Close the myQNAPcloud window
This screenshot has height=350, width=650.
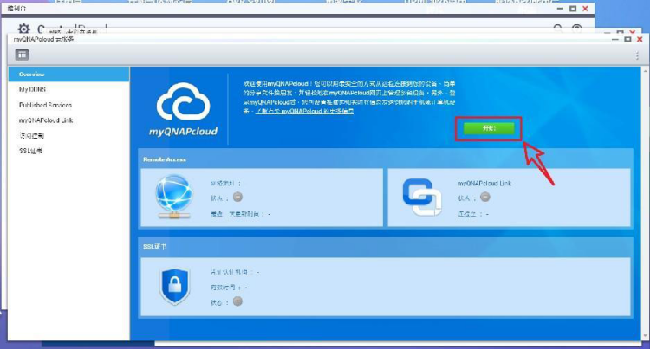pos(640,39)
